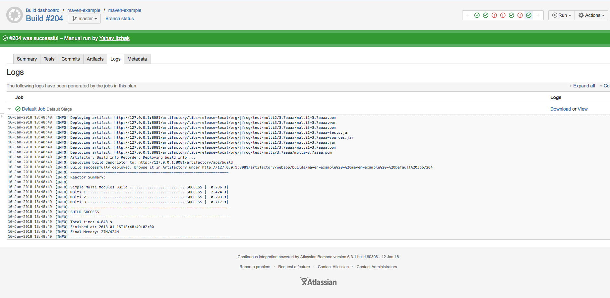Click the success check icon in the status banner
The height and width of the screenshot is (298, 610).
pos(5,38)
